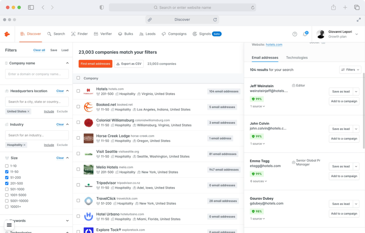This screenshot has width=365, height=233.
Task: Click the Hunter fox logo icon
Action: (7, 34)
